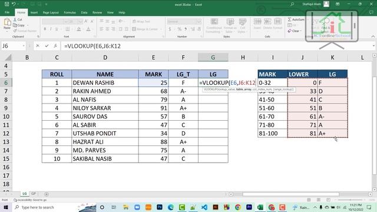Click the Fill Color bucket icon
Screen dimensions: 377x212
click(78, 29)
